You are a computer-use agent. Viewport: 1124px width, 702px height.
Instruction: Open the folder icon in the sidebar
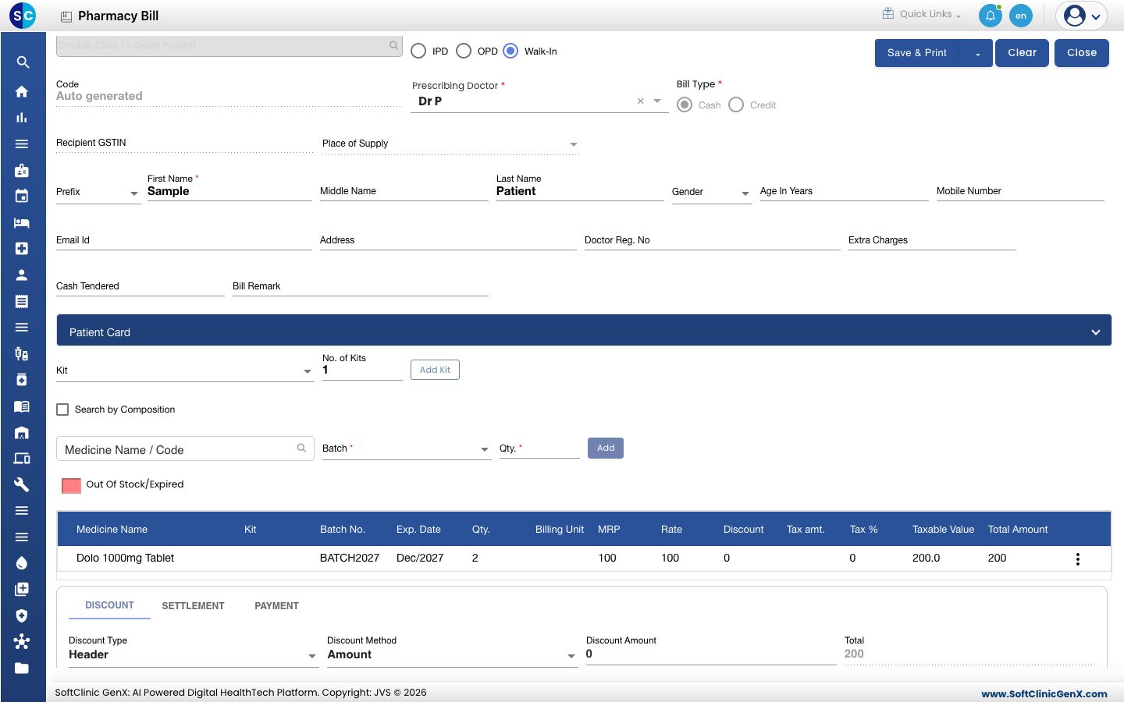[x=22, y=668]
